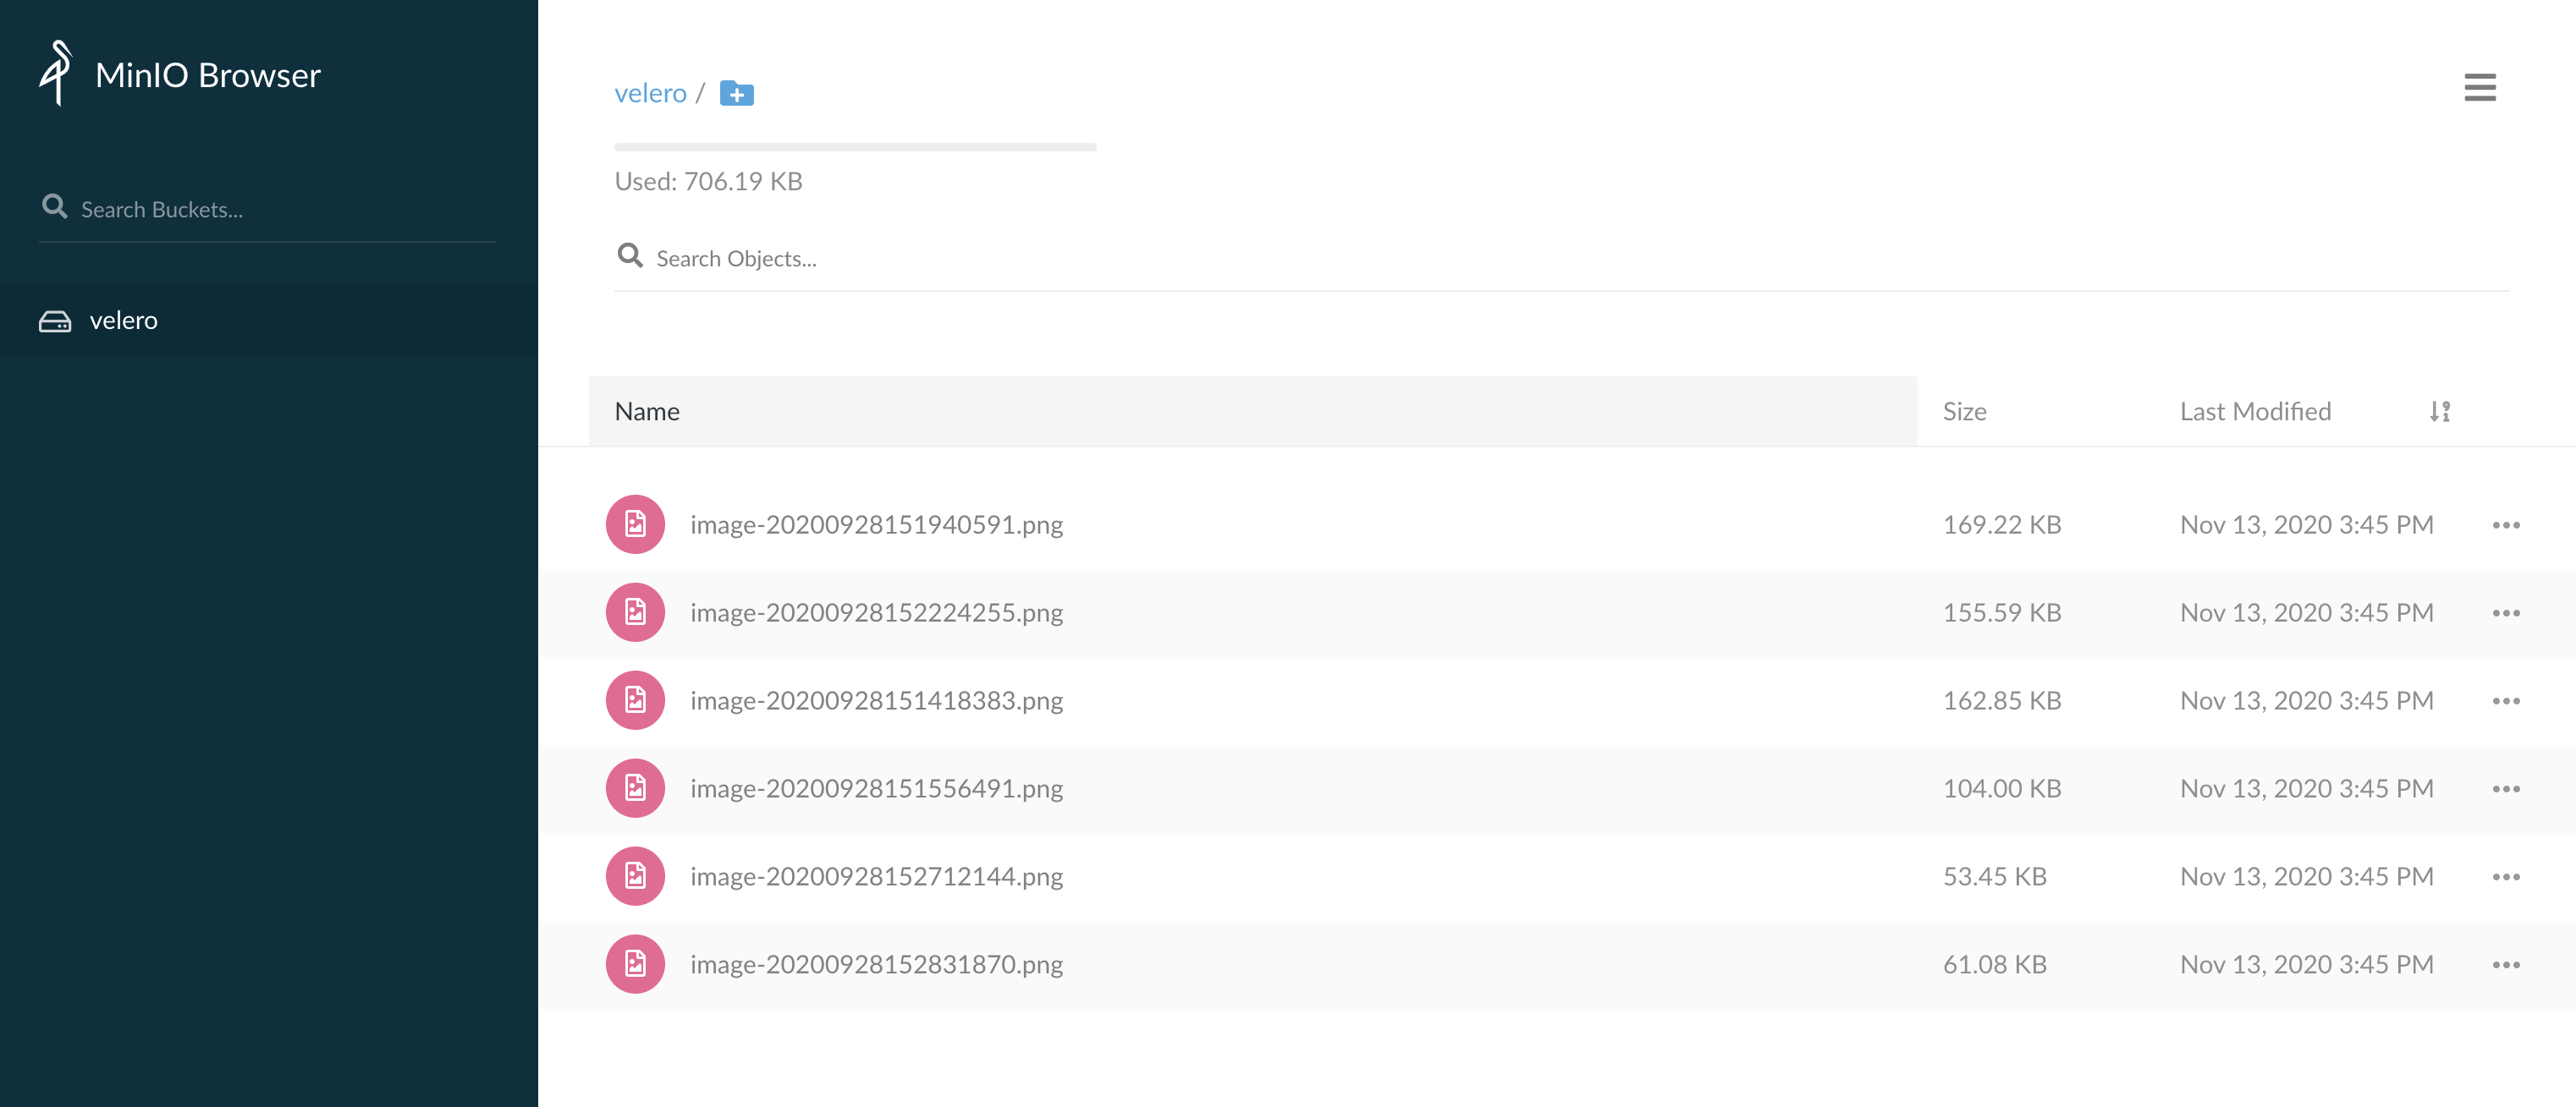Select file icon for image-20200928152831870.png
Image resolution: width=2576 pixels, height=1107 pixels.
tap(635, 964)
